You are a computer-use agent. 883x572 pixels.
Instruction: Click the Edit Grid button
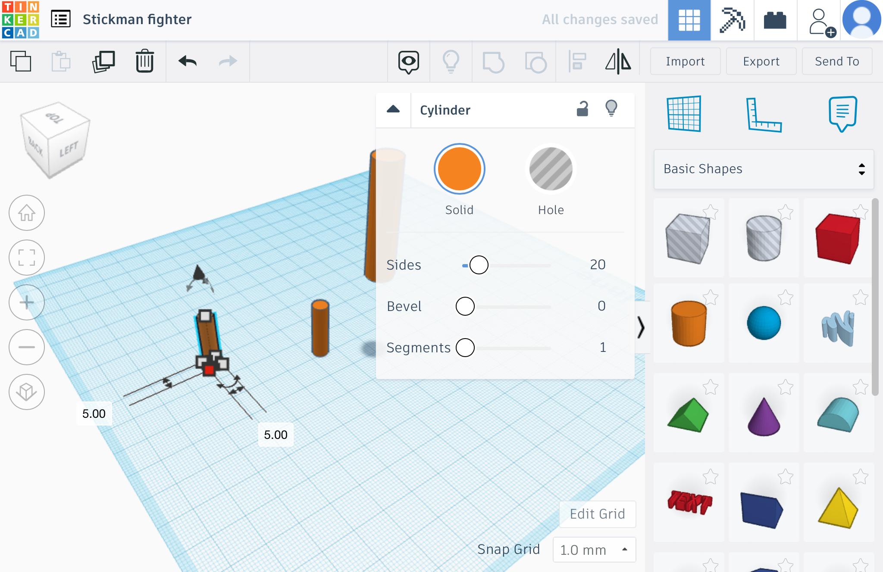597,514
